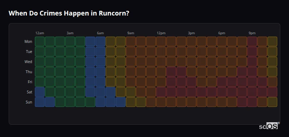Click the Tuesday 3am green cell
The image size is (289, 137).
pos(70,52)
